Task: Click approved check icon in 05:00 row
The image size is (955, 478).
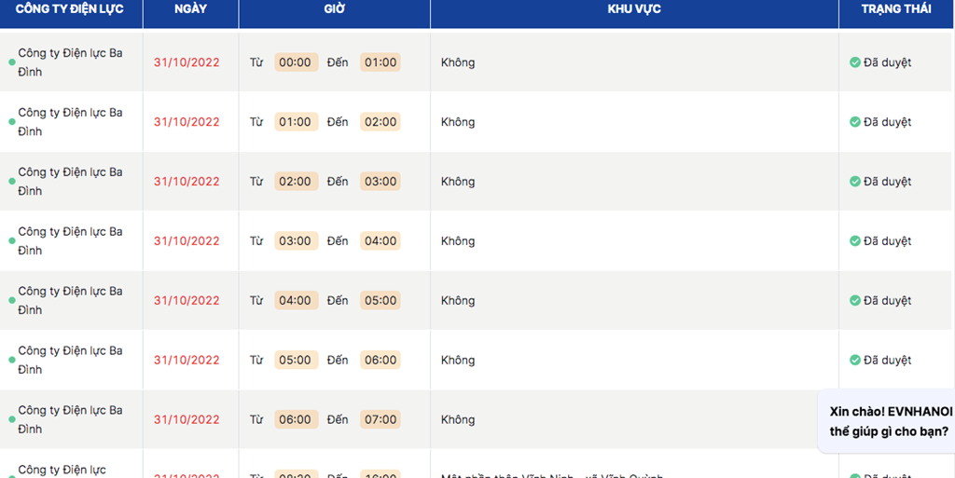Action: click(854, 360)
